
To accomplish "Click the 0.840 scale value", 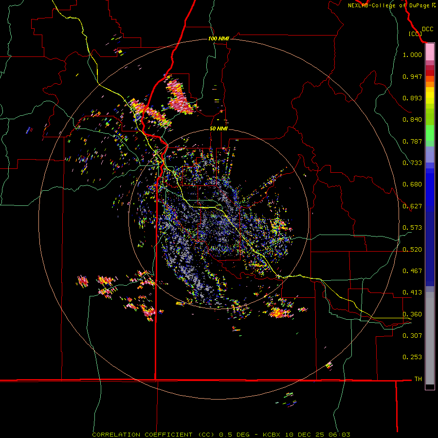I will coord(412,120).
